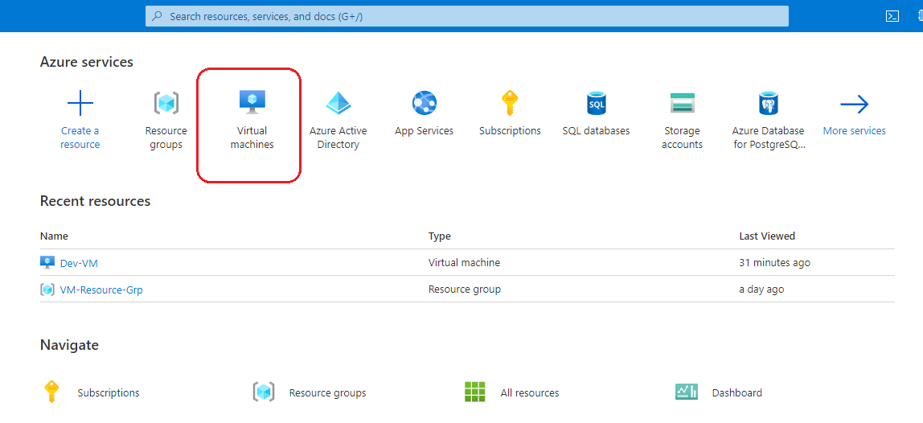The width and height of the screenshot is (923, 423).
Task: Click the Dev-VM virtual machine icon
Action: [x=47, y=262]
